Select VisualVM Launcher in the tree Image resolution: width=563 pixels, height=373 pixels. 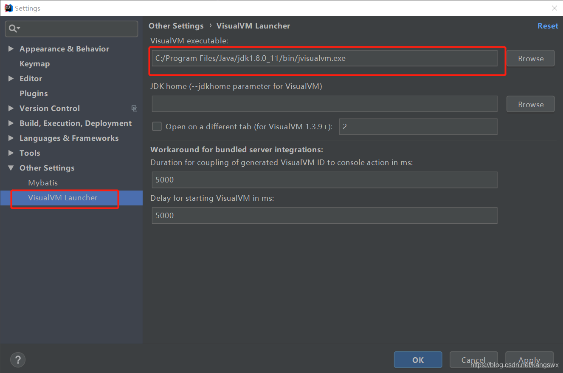click(x=63, y=198)
